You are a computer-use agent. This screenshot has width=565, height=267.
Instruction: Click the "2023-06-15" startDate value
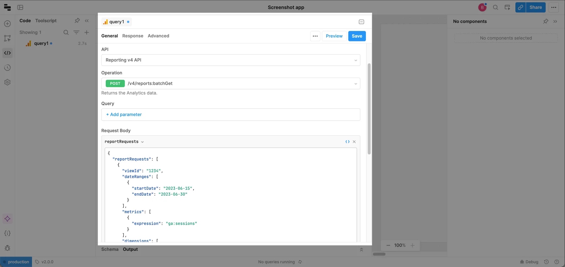(178, 188)
